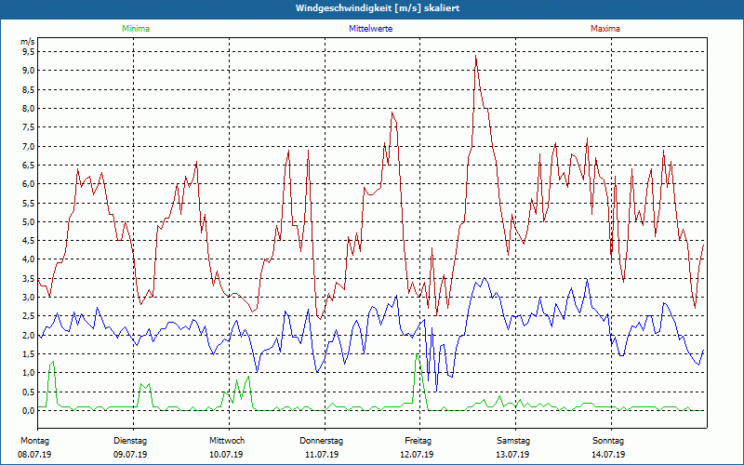Click the 3,5 y-axis value
744x465 pixels.
click(28, 278)
